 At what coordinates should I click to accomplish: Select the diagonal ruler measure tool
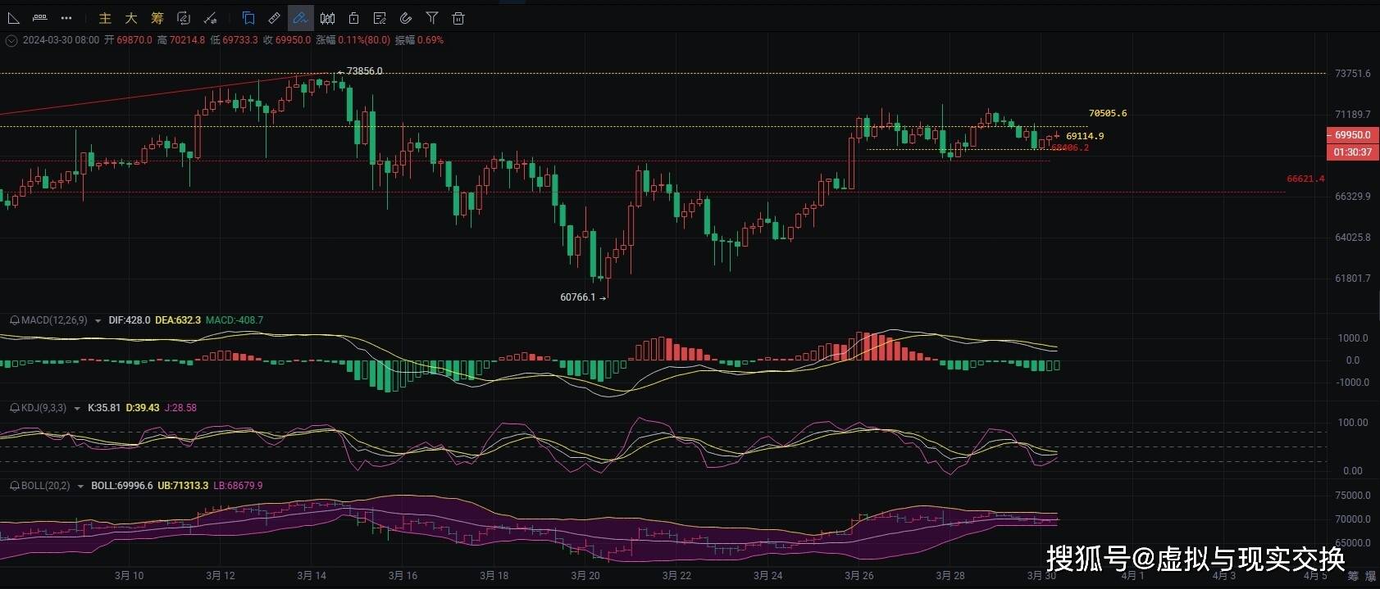275,17
